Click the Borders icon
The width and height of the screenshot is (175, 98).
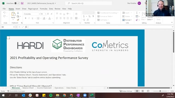38,18
